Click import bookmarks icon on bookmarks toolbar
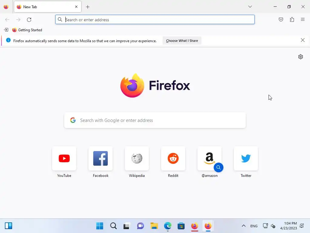This screenshot has height=233, width=310. click(x=6, y=30)
